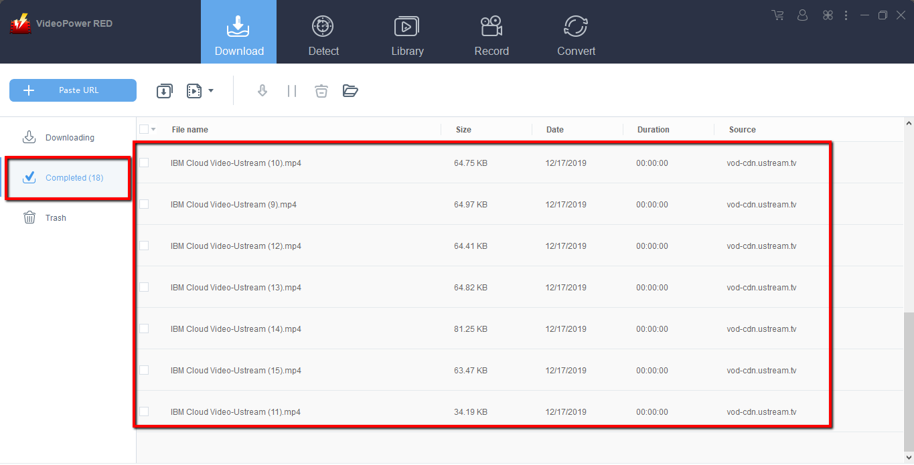914x465 pixels.
Task: Click the user account icon
Action: pos(802,15)
